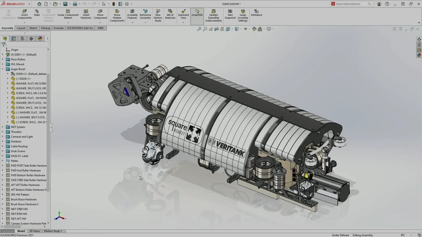Select Smart Fasteners
This screenshot has width=422, height=237.
pyautogui.click(x=86, y=14)
